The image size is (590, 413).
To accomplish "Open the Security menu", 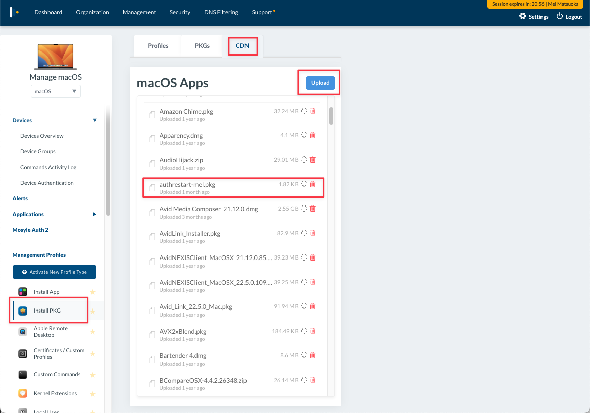I will (x=180, y=12).
